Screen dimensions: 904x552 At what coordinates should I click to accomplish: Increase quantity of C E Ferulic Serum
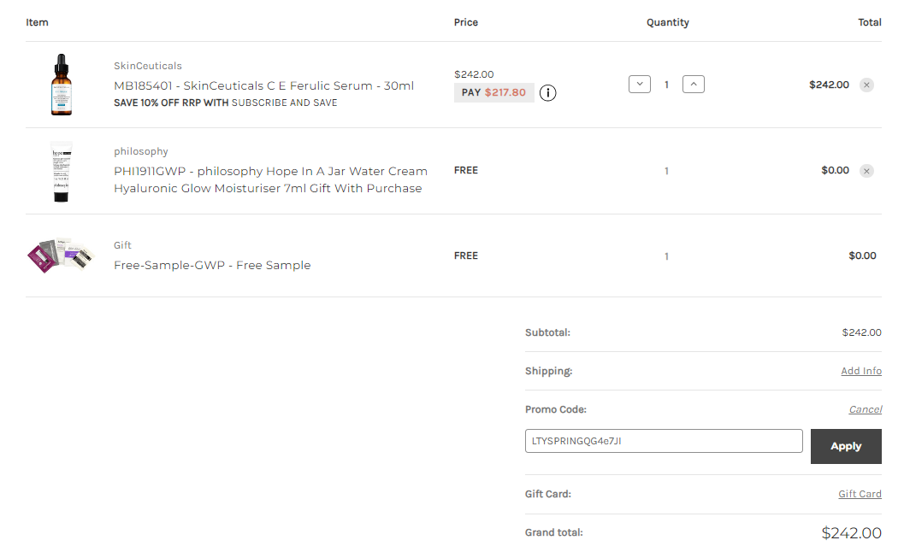[x=694, y=84]
